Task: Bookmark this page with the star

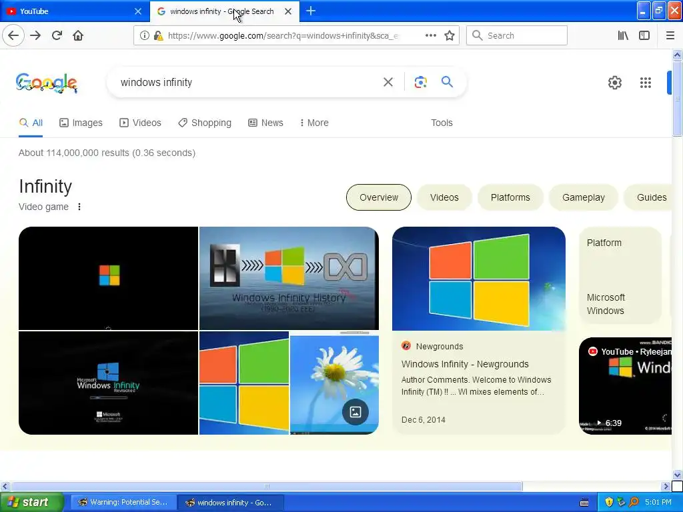Action: point(450,36)
